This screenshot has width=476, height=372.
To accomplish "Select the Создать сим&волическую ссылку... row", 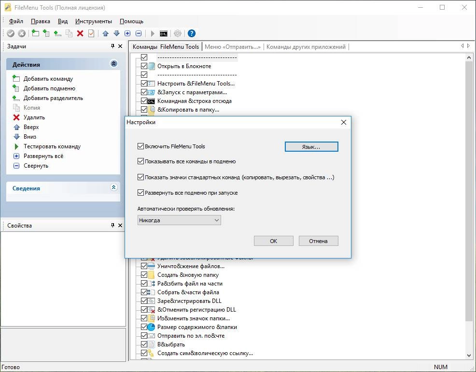I will (205, 353).
